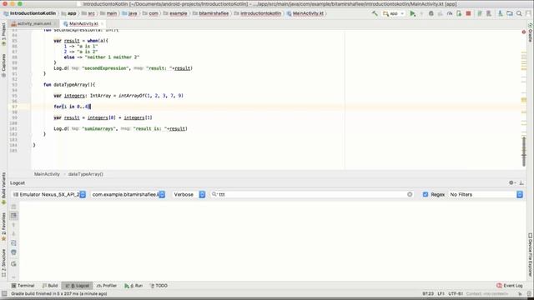Open the com.example.bitamirshafiee process dropdown
The height and width of the screenshot is (300, 534).
(x=128, y=194)
